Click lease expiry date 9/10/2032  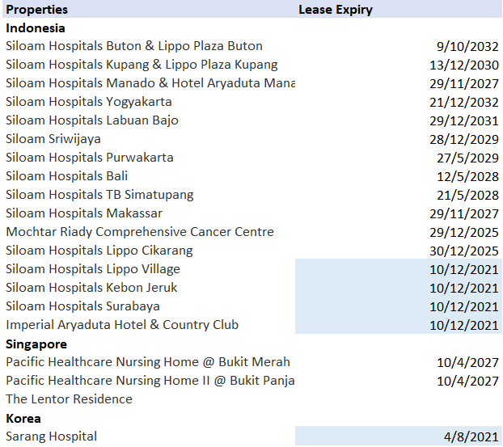[467, 47]
